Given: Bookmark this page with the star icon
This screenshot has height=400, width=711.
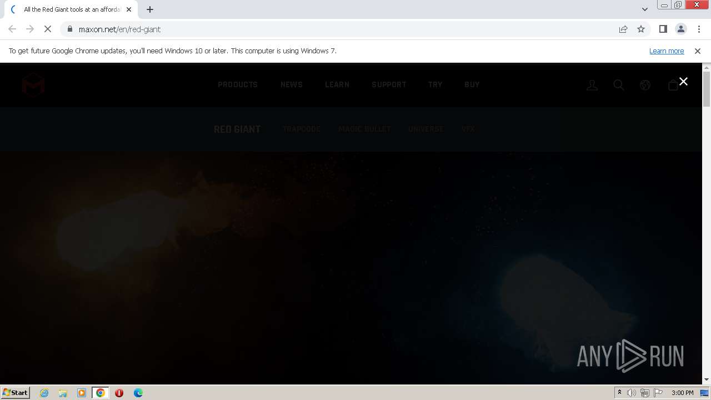Looking at the screenshot, I should coord(641,29).
